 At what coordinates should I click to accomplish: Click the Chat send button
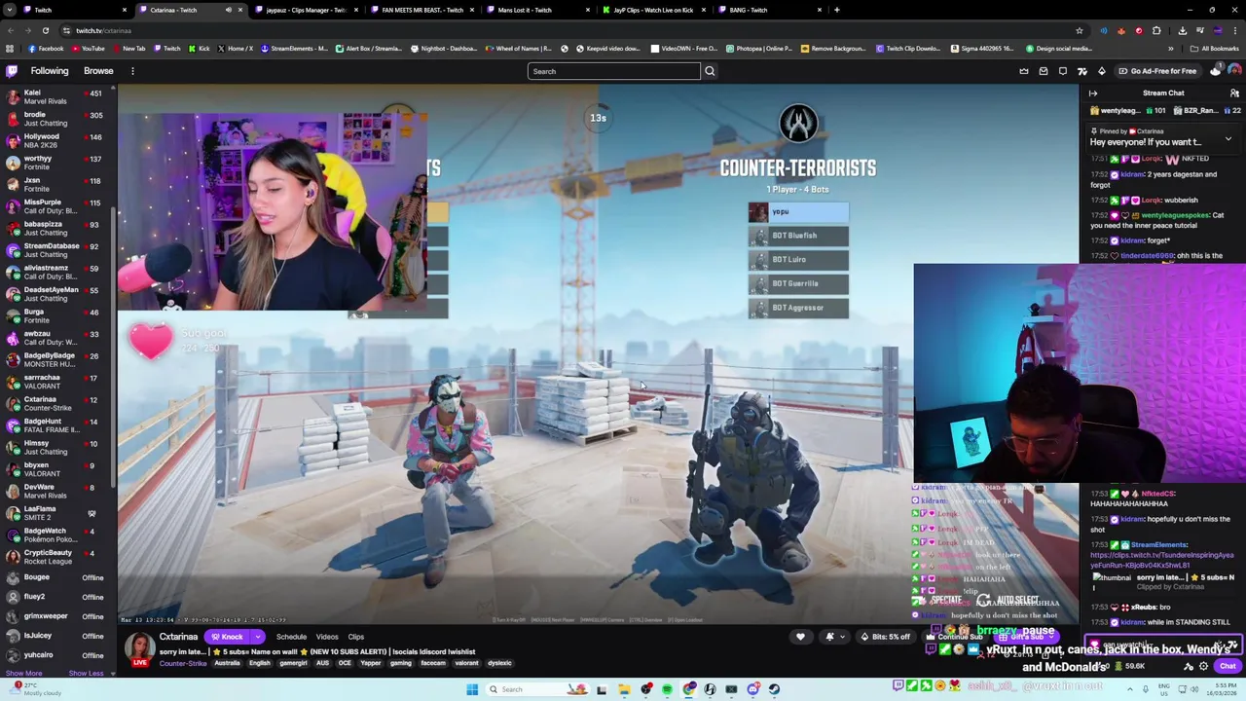point(1228,667)
